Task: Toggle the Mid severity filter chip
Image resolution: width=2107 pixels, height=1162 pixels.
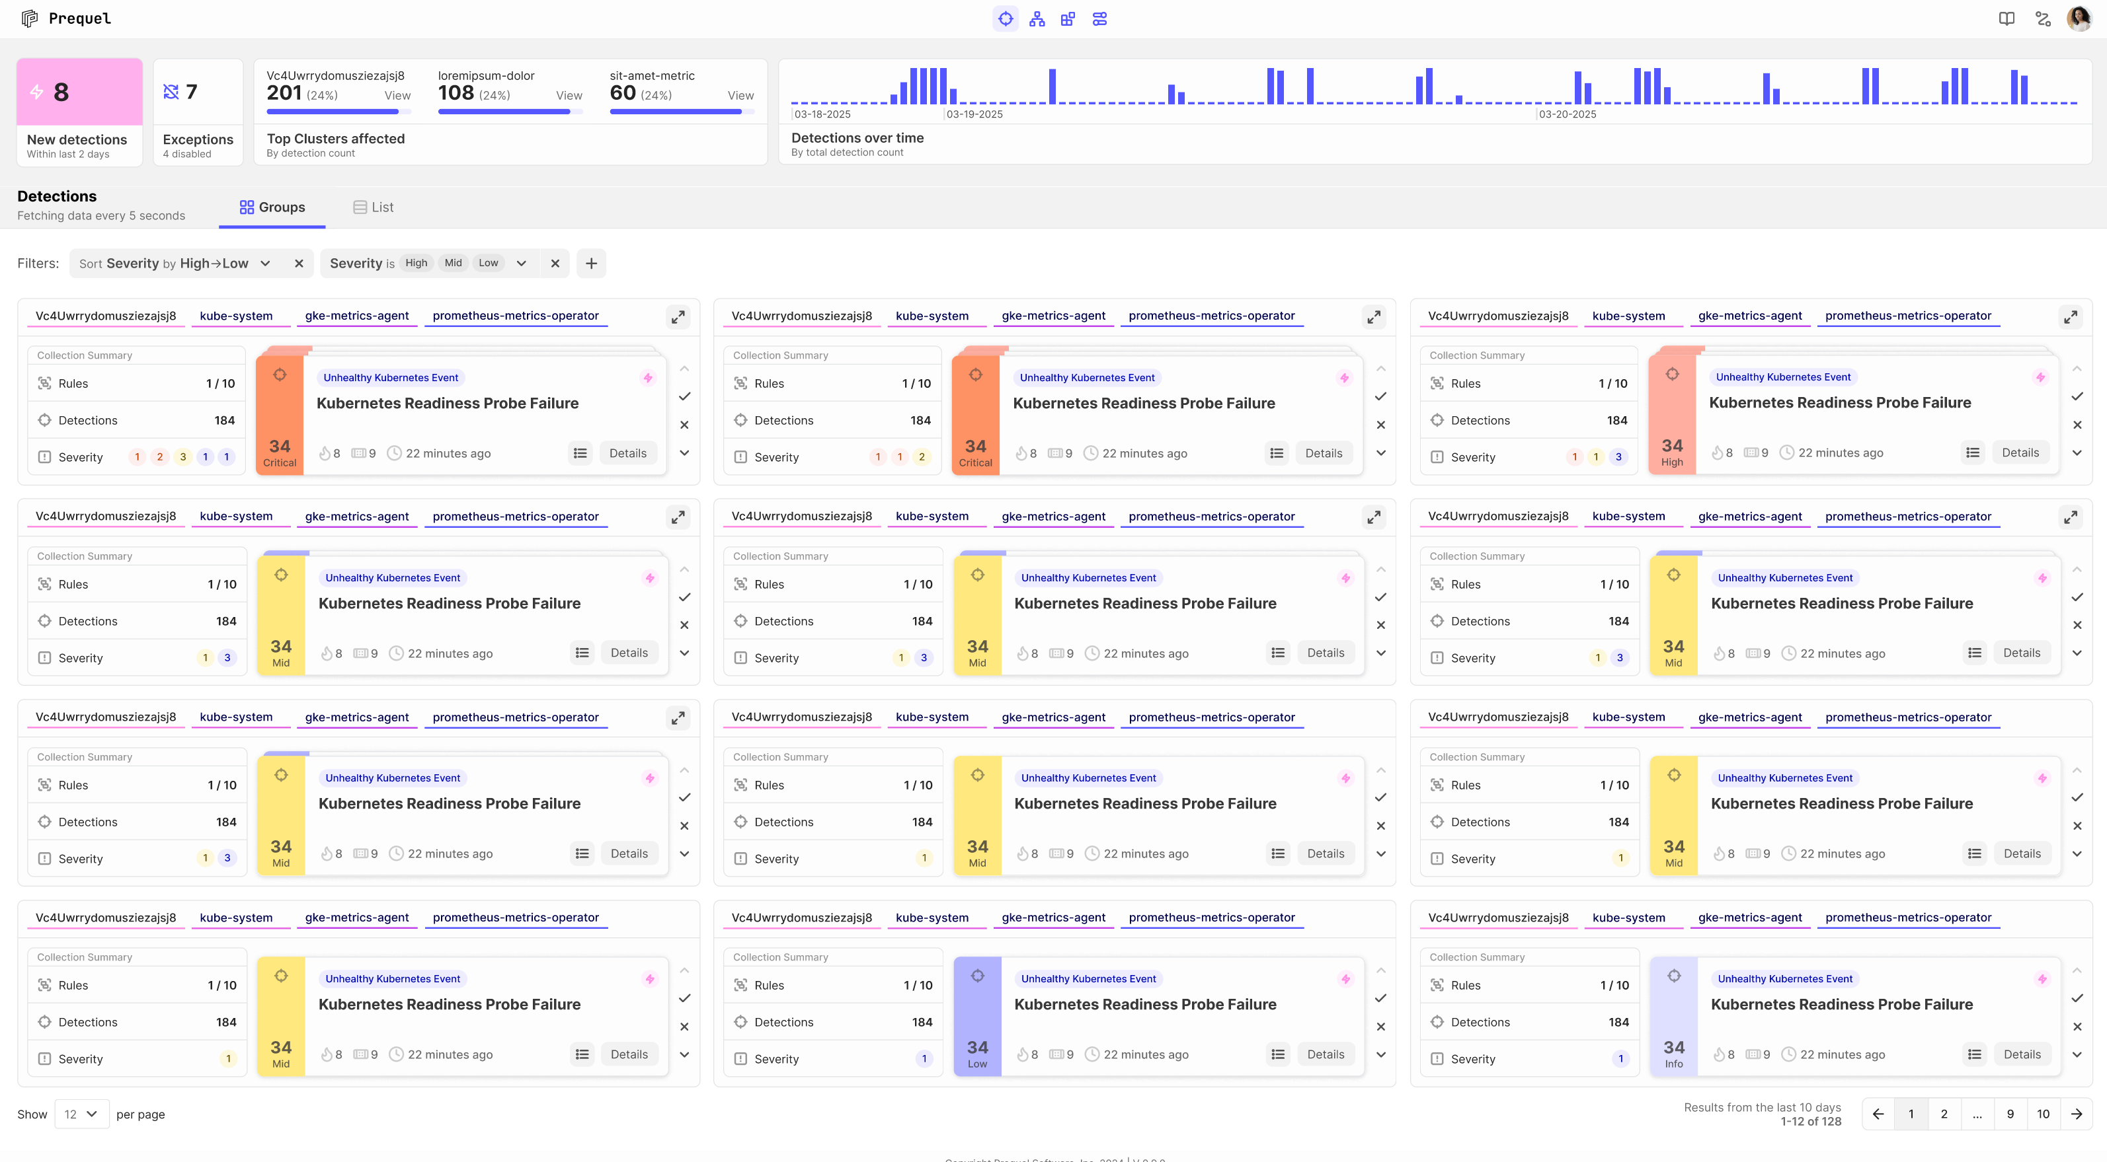Action: point(453,263)
